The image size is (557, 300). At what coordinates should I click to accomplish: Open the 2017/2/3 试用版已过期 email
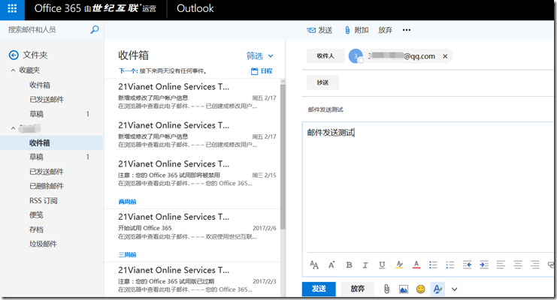[x=192, y=280]
